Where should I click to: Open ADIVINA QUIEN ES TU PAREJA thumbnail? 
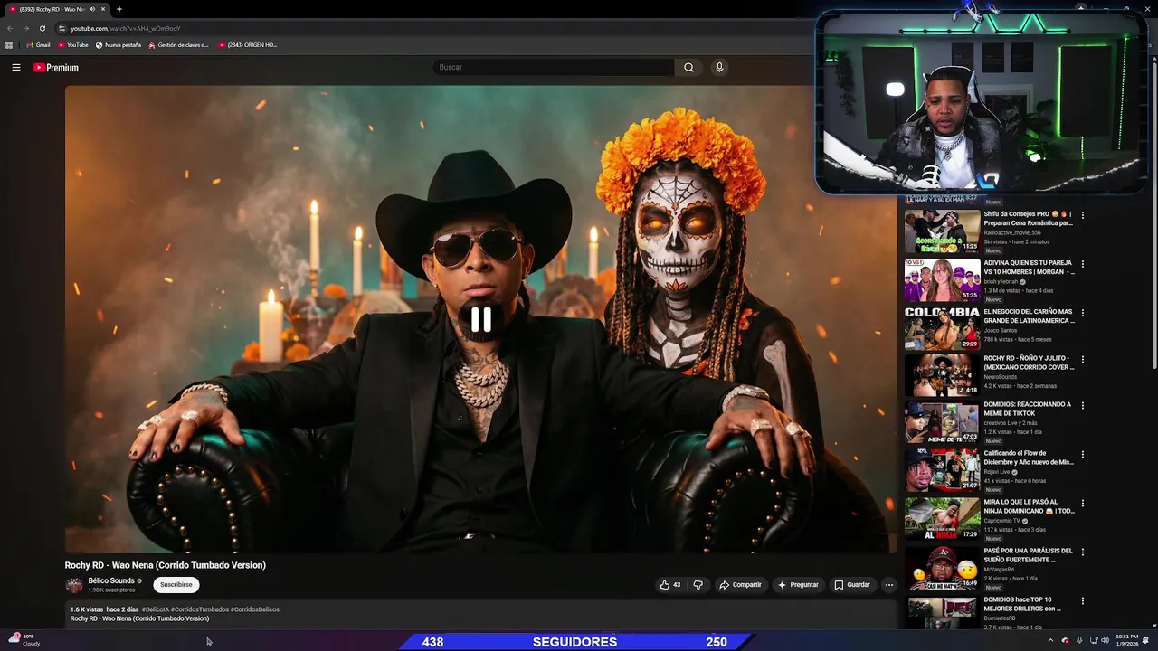942,280
